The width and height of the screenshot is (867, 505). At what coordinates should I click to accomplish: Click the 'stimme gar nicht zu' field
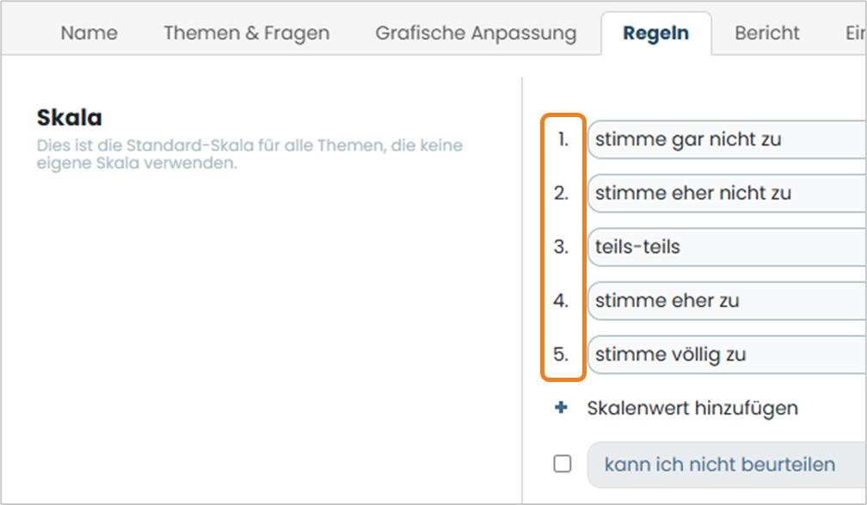(727, 139)
